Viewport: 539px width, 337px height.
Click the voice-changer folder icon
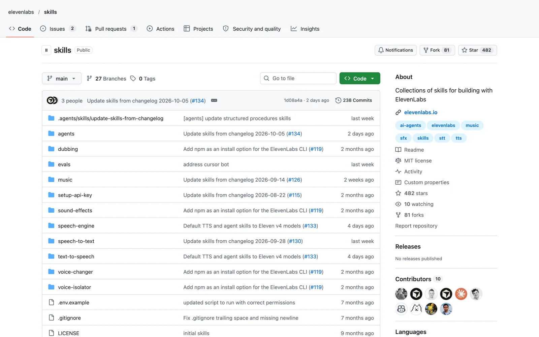(51, 272)
